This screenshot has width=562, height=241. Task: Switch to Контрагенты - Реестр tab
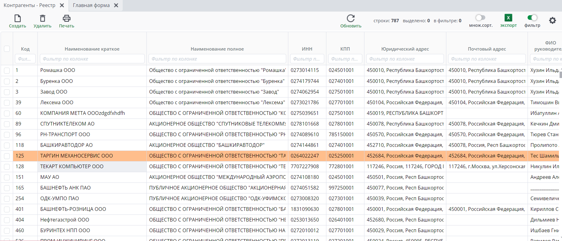30,5
